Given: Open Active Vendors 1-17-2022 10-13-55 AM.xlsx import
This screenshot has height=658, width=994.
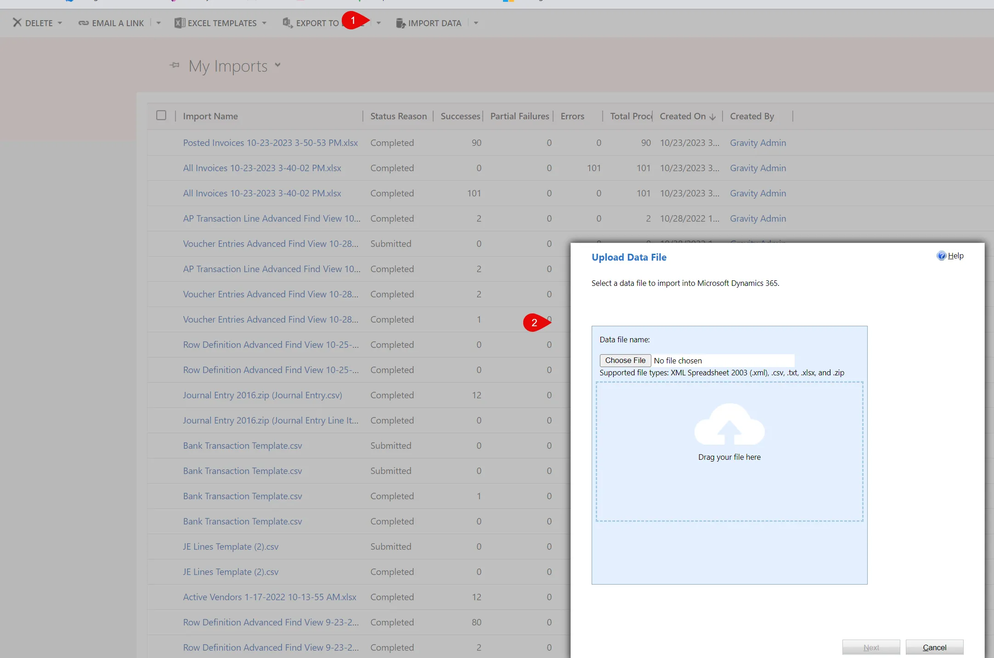Looking at the screenshot, I should click(270, 597).
